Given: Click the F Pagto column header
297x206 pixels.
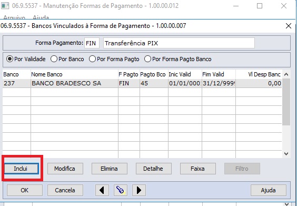Looking at the screenshot, I should coord(129,74).
